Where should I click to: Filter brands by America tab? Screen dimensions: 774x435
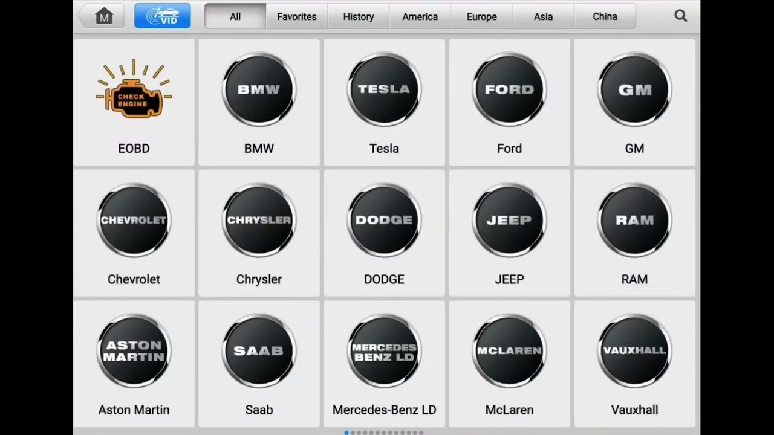(420, 16)
